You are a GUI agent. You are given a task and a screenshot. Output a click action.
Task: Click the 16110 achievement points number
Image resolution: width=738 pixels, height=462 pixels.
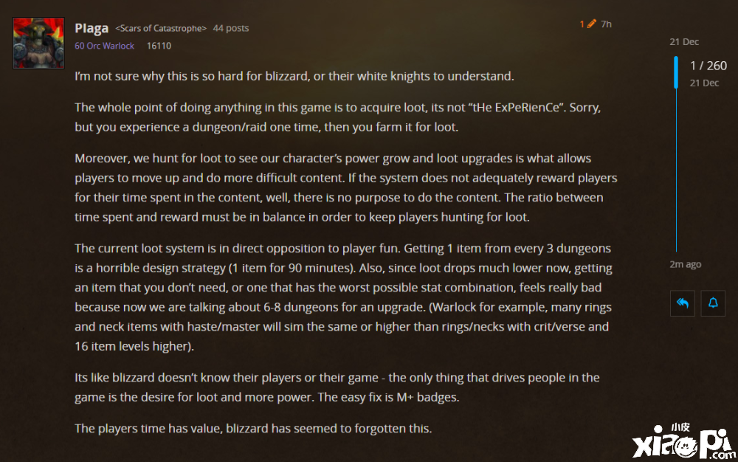(x=159, y=46)
